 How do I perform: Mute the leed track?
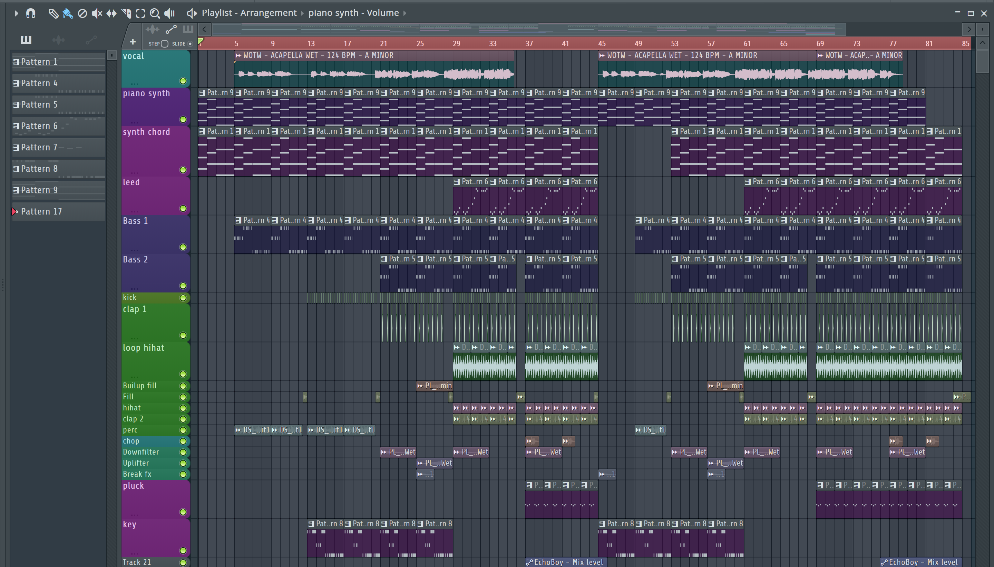tap(183, 208)
